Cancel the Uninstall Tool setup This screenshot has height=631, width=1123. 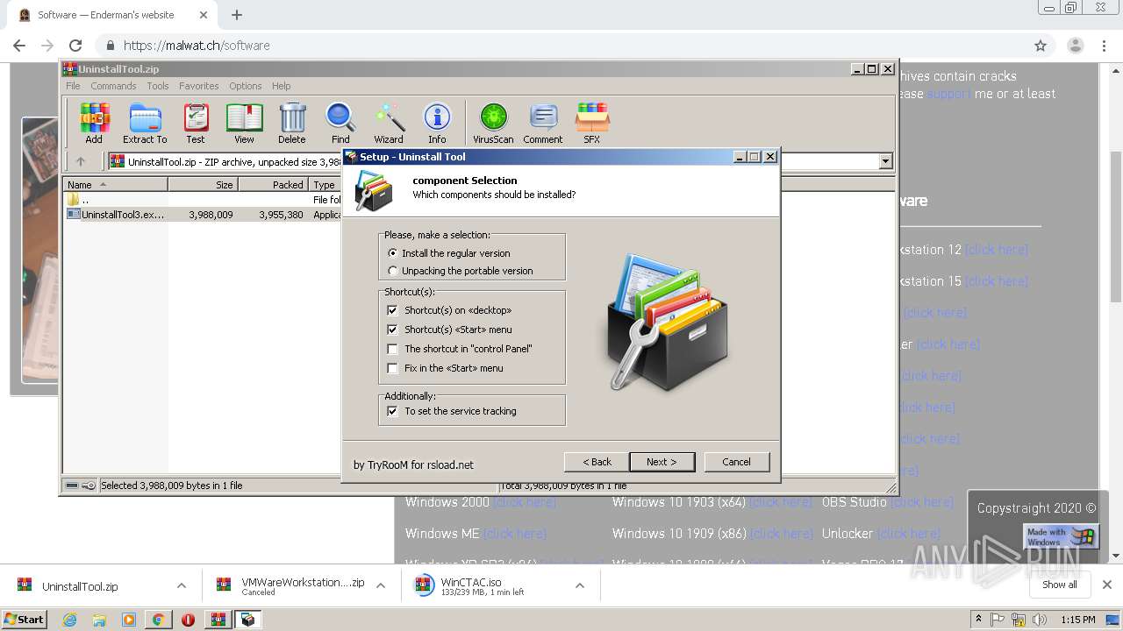click(x=736, y=462)
